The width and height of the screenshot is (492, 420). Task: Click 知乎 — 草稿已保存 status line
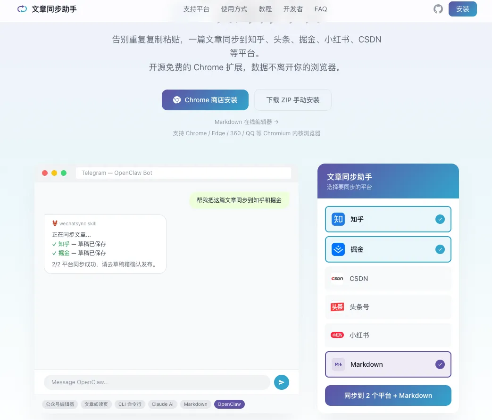click(x=79, y=244)
